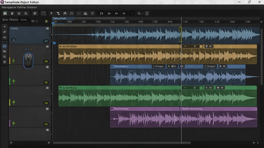The image size is (264, 148).
Task: Click the down arrow at the ruler's right end
Action: coord(261,22)
